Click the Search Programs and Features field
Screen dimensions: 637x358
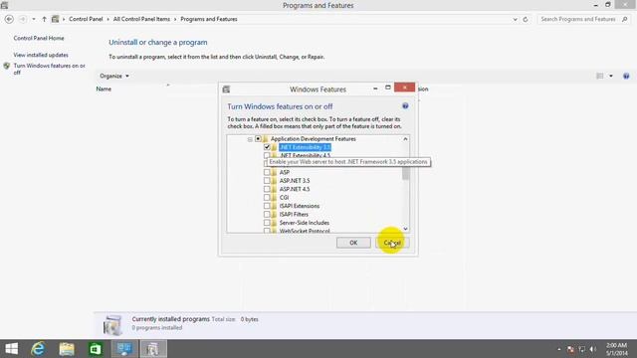pos(583,19)
